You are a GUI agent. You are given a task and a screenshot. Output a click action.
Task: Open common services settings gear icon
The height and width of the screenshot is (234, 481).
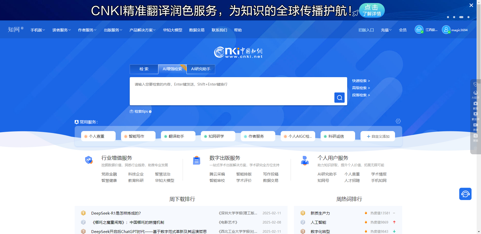pos(398,121)
